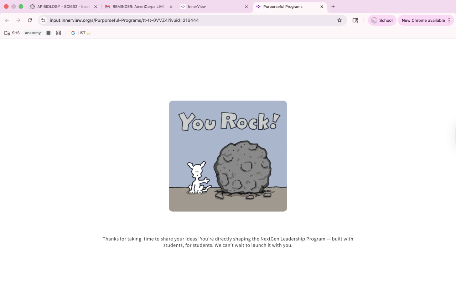The width and height of the screenshot is (456, 285).
Task: Open the dark square bookmark icon
Action: tap(48, 33)
